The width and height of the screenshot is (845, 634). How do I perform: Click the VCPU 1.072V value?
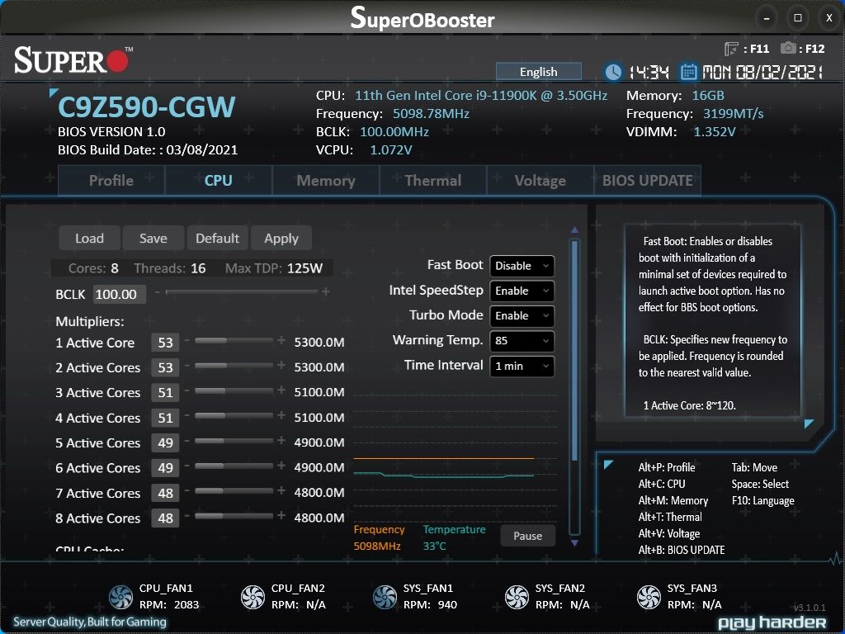pos(390,150)
